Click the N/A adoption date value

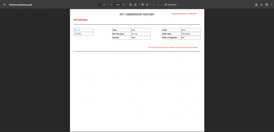tap(191, 38)
